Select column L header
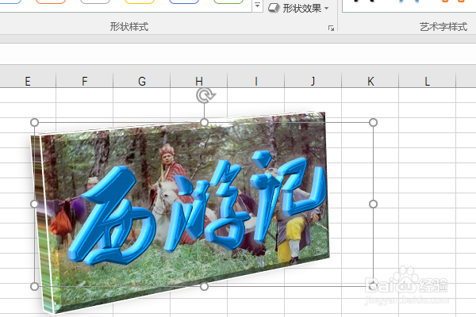The height and width of the screenshot is (317, 476). [427, 81]
